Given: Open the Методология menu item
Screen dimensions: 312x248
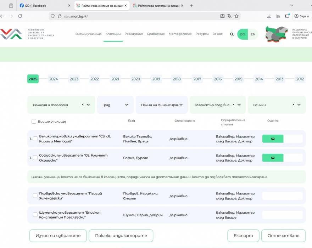Looking at the screenshot, I should tap(180, 34).
